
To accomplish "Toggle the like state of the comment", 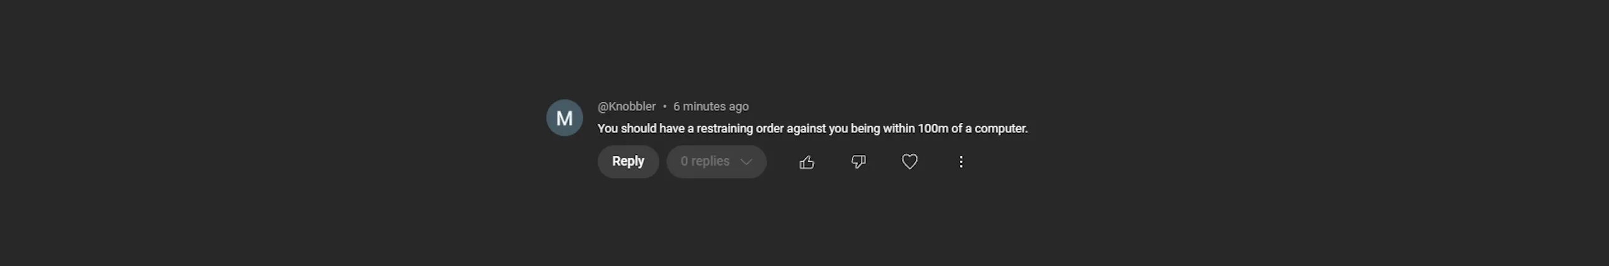I will tap(806, 162).
